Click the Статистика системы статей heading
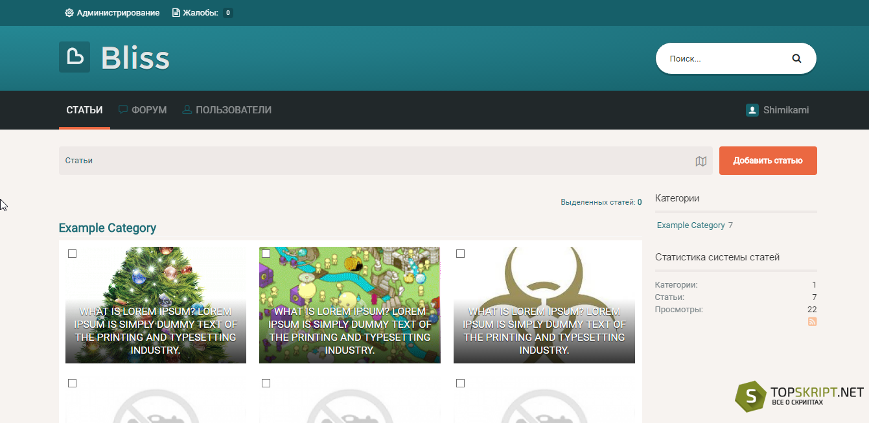This screenshot has height=423, width=869. coord(717,257)
